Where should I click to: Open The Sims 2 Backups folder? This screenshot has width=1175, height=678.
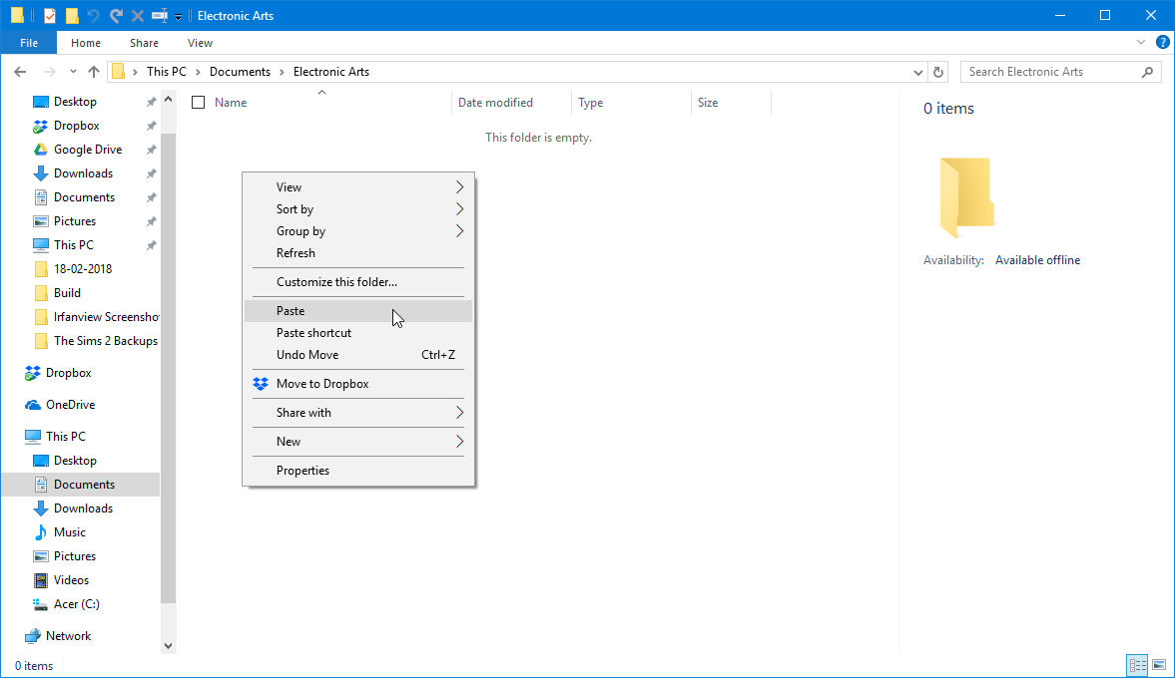(106, 341)
